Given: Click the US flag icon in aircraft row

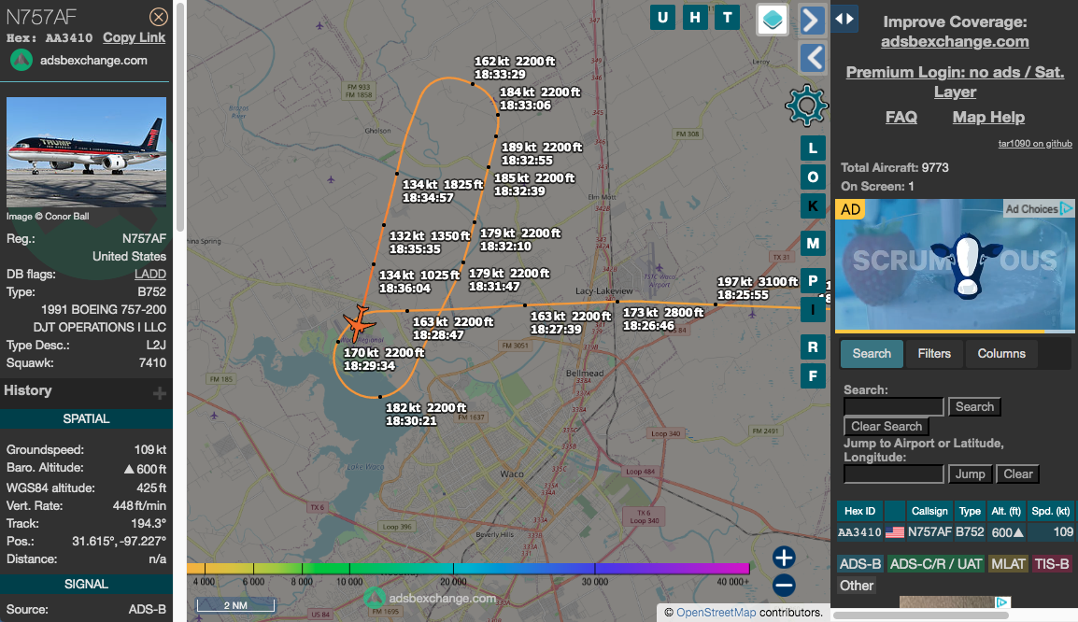Looking at the screenshot, I should (894, 532).
